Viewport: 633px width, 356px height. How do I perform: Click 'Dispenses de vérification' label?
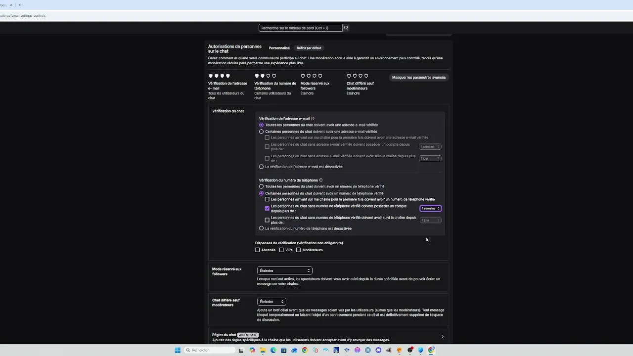(x=299, y=243)
